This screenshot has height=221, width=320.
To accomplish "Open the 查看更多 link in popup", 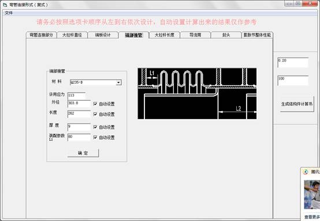I will (312, 217).
